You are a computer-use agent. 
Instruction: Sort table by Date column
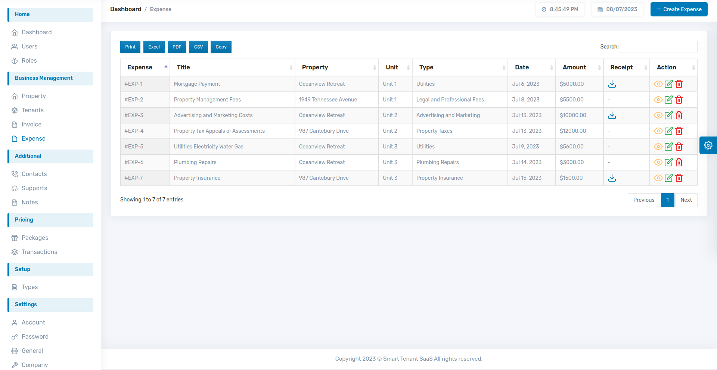pos(531,68)
